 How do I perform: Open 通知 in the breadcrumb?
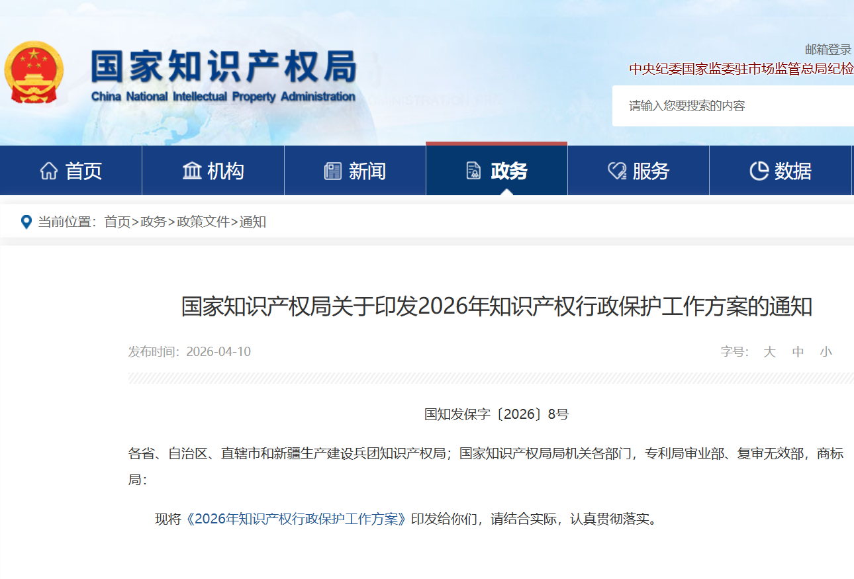(253, 222)
